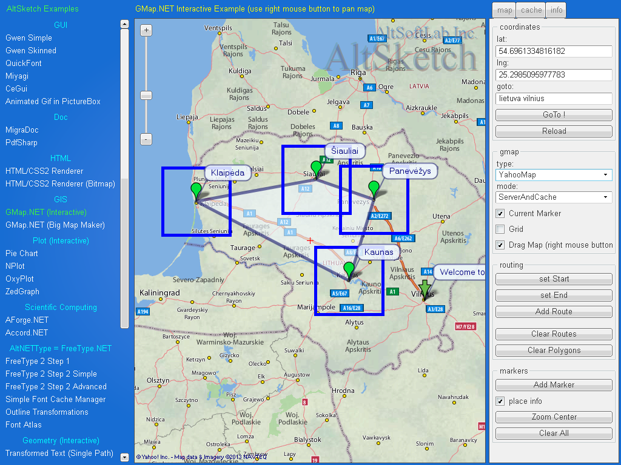Enable the Grid checkbox
The width and height of the screenshot is (621, 465).
(500, 229)
